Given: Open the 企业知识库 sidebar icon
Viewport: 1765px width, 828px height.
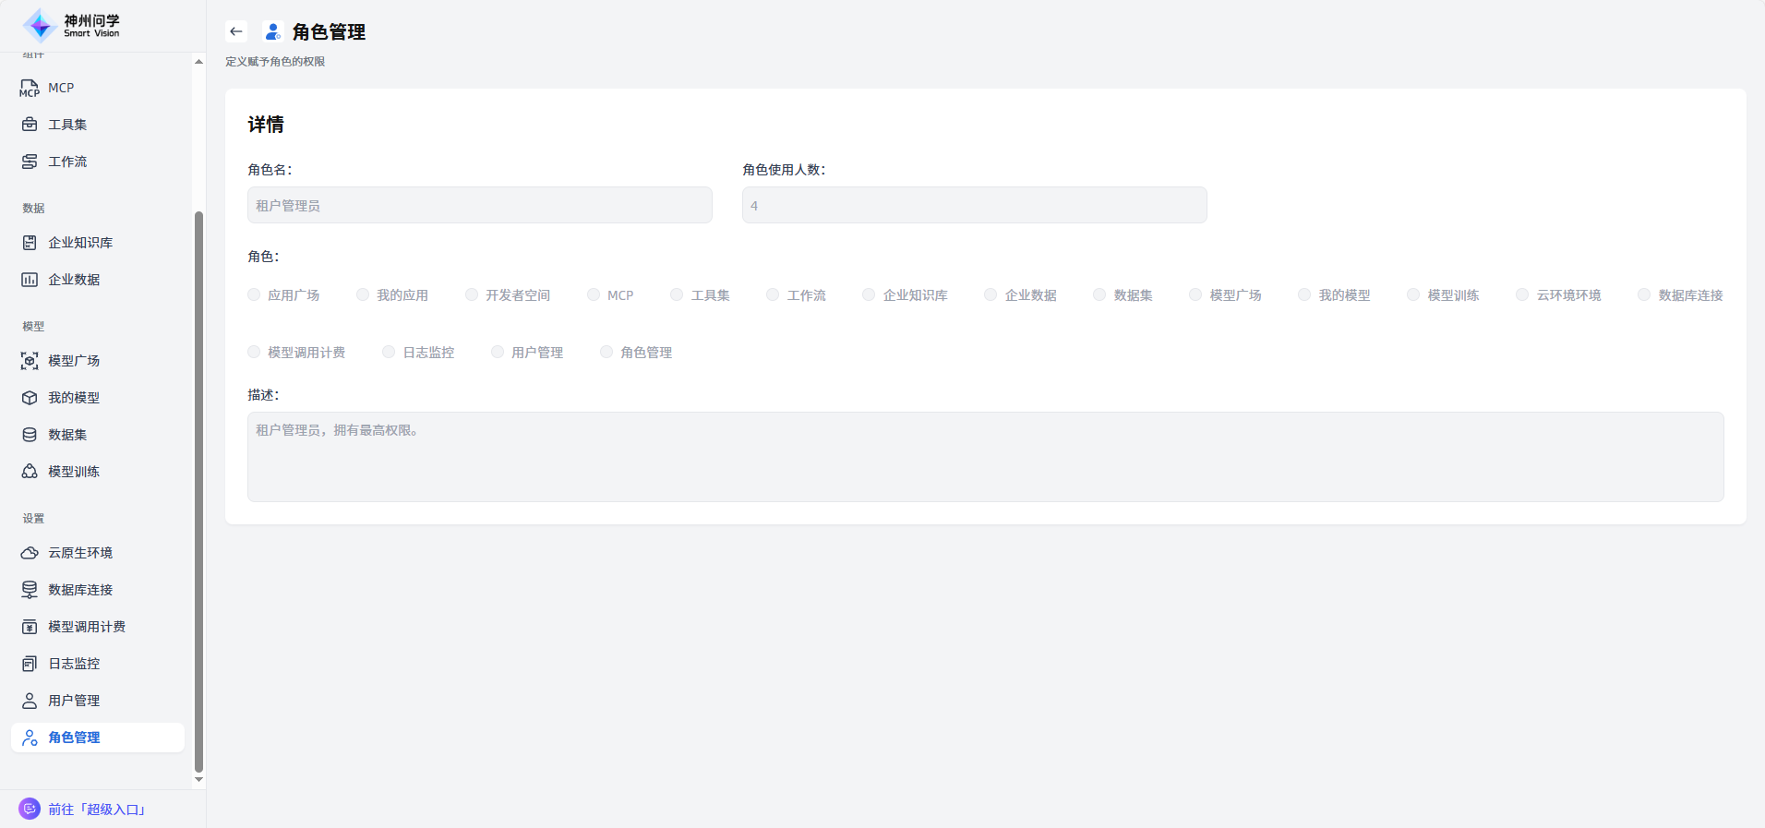Looking at the screenshot, I should click(30, 243).
